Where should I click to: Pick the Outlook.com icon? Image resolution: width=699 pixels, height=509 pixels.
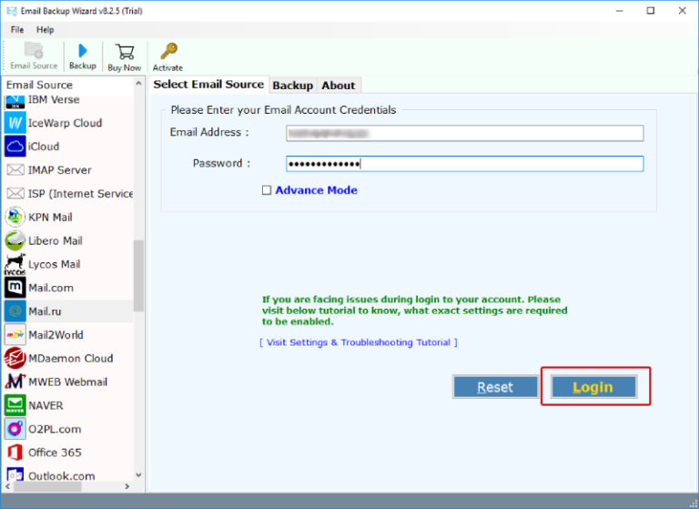[15, 473]
